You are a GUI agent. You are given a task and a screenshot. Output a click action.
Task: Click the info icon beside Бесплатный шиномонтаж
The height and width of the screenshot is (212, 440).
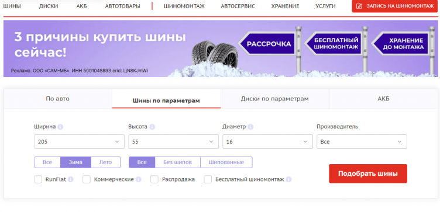288,179
